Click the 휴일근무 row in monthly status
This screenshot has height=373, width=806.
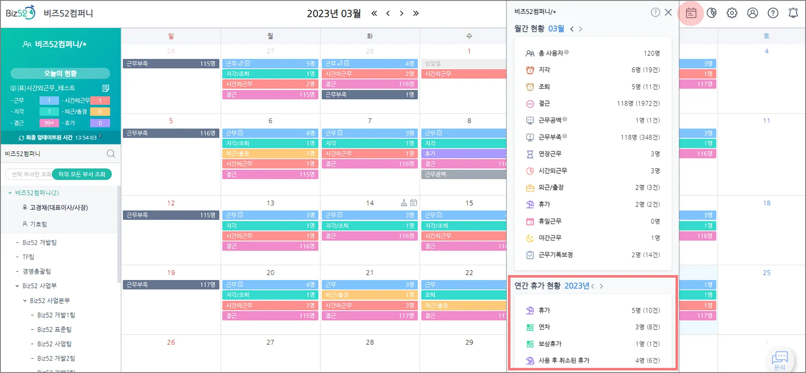593,221
